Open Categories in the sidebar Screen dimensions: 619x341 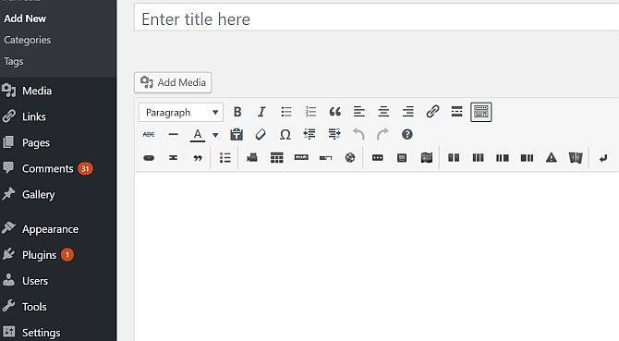pyautogui.click(x=27, y=40)
